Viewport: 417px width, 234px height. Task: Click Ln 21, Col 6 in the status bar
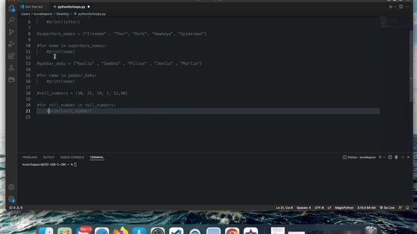point(284,208)
